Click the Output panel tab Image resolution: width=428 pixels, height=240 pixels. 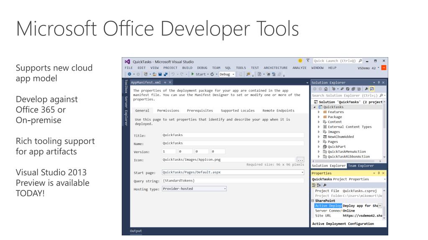point(136,231)
